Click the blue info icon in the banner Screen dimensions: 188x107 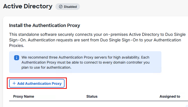(16, 58)
